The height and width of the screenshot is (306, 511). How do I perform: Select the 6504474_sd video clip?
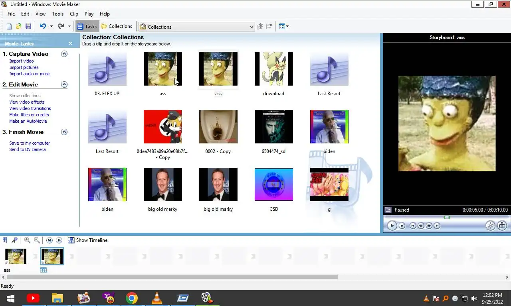(274, 127)
